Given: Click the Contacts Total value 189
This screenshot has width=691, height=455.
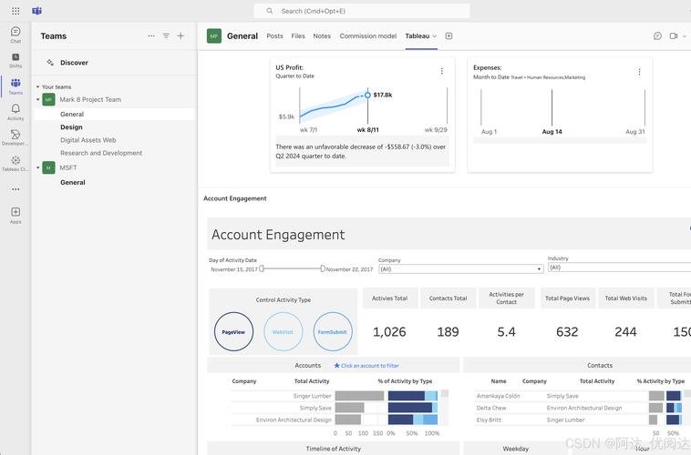Looking at the screenshot, I should (449, 332).
